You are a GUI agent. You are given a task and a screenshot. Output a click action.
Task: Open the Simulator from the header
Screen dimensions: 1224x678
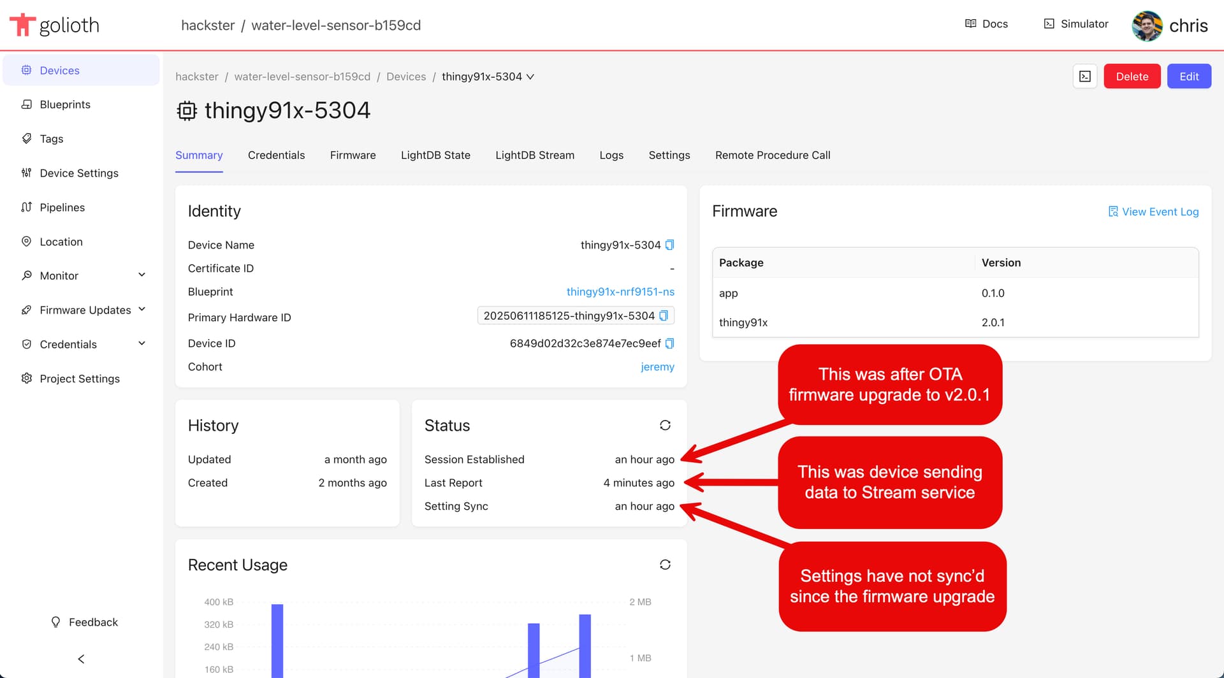pos(1076,24)
